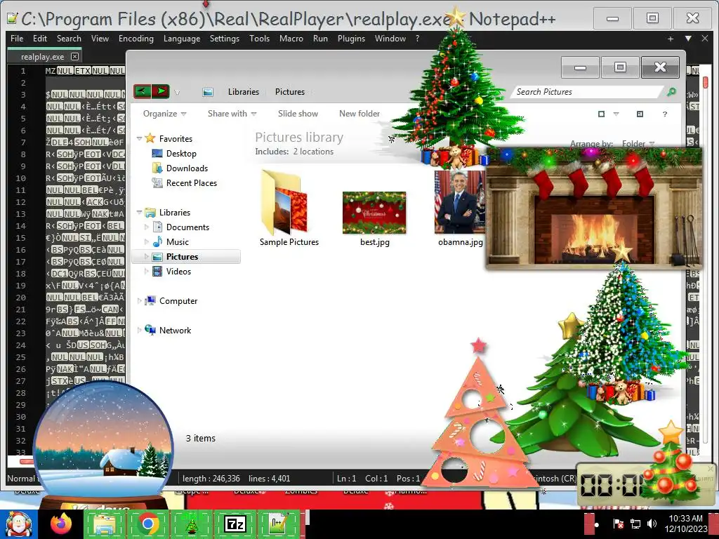The image size is (719, 539).
Task: Expand the Music library node
Action: tap(147, 241)
